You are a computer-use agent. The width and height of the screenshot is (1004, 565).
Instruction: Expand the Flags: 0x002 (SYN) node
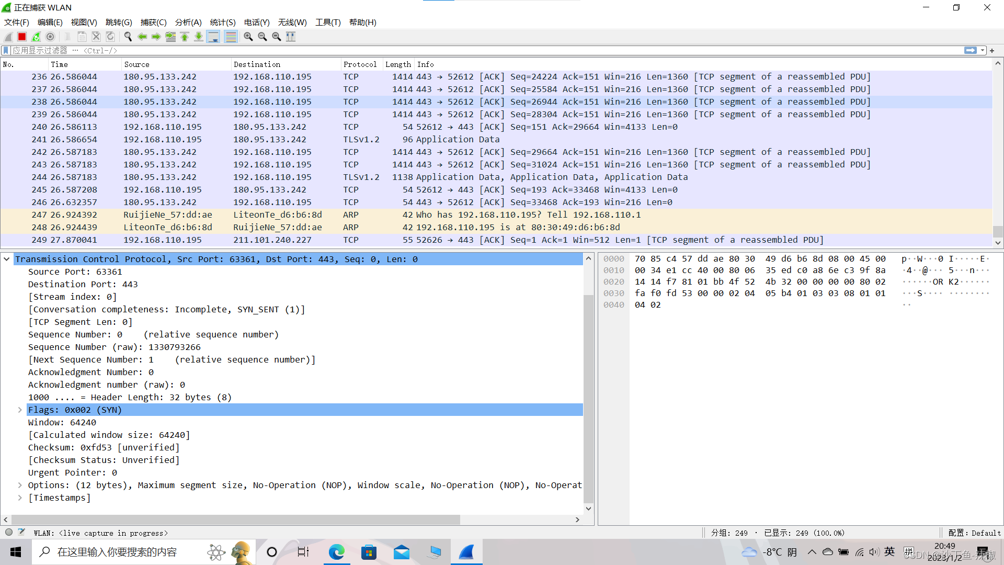pos(20,410)
